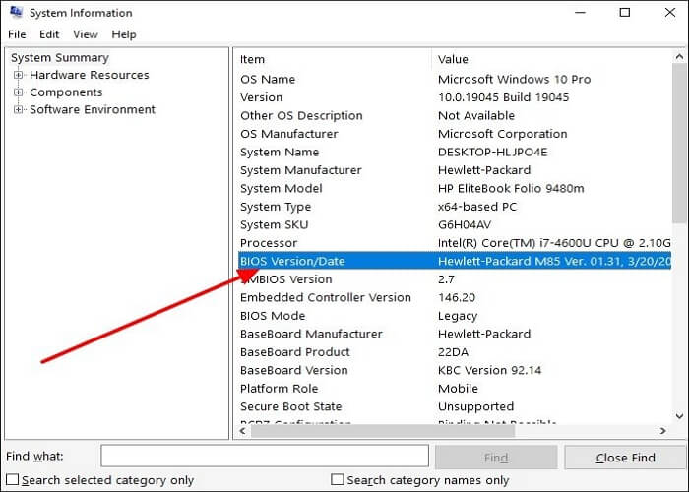Image resolution: width=689 pixels, height=492 pixels.
Task: Select System Summary in the tree
Action: [x=59, y=58]
